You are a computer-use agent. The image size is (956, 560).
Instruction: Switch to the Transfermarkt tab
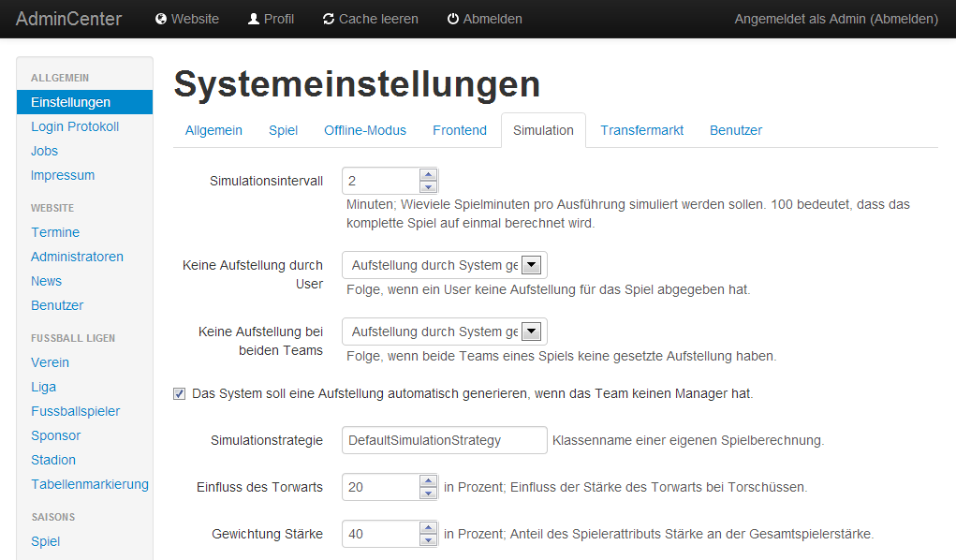click(641, 130)
